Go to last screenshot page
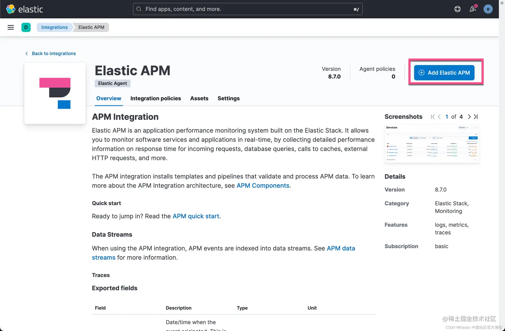The image size is (505, 331). [476, 117]
